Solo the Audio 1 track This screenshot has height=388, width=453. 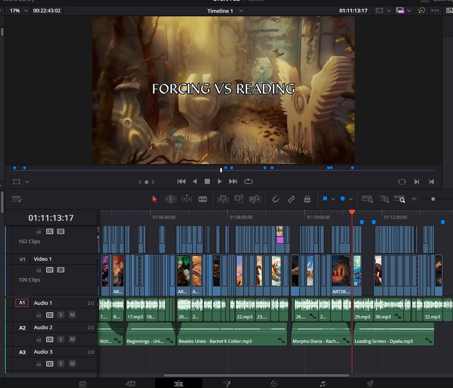61,315
